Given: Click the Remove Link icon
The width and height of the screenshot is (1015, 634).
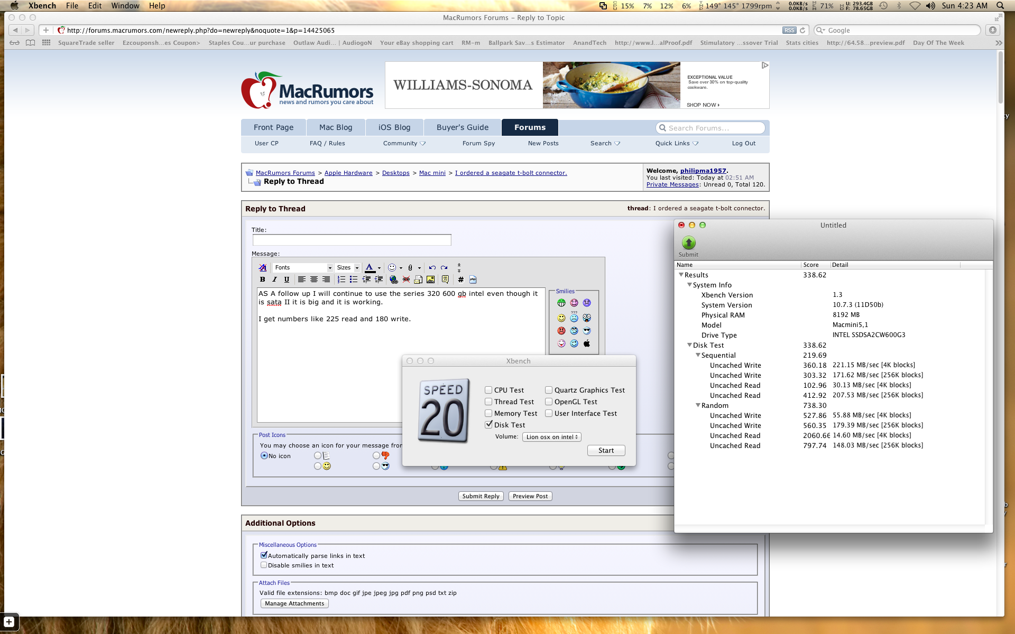Looking at the screenshot, I should pyautogui.click(x=406, y=279).
